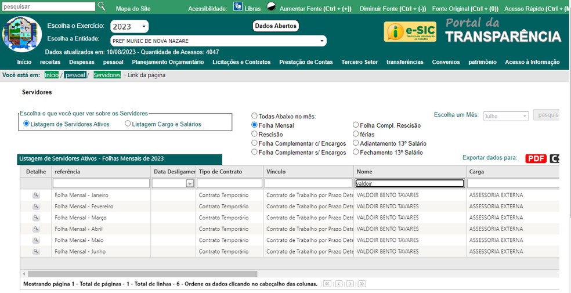Image resolution: width=571 pixels, height=293 pixels.
Task: Select Listagem Cargo e Salários option
Action: (x=128, y=124)
